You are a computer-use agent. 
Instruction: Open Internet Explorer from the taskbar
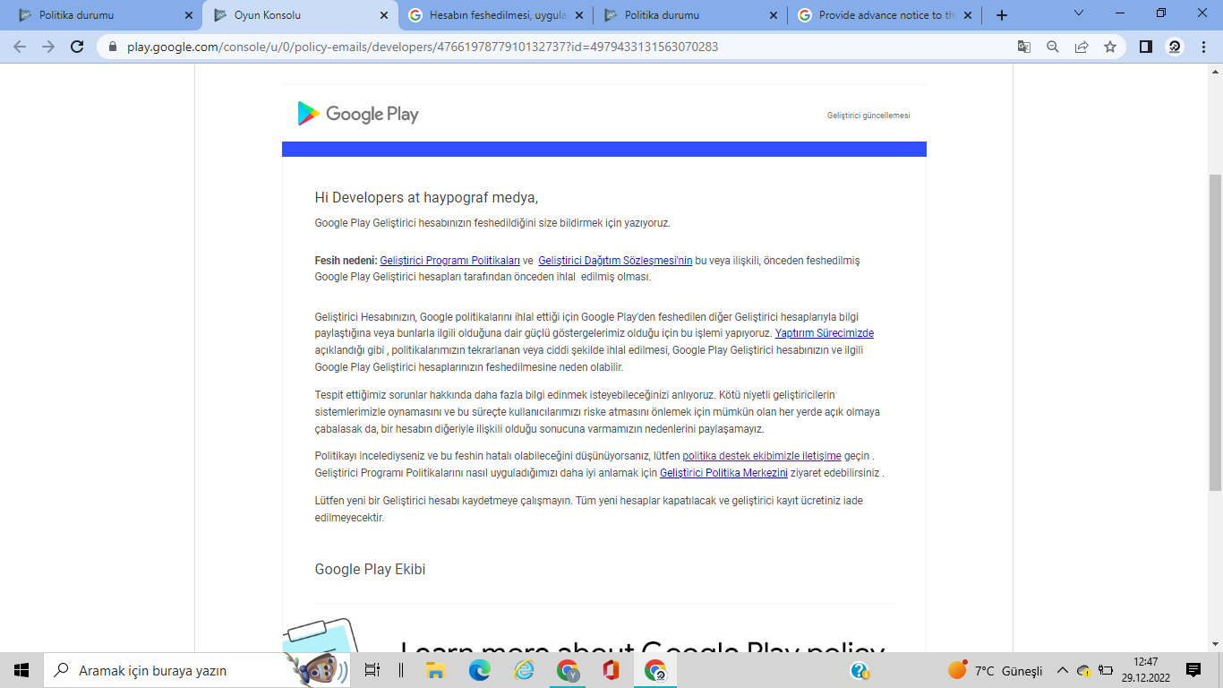coord(524,670)
